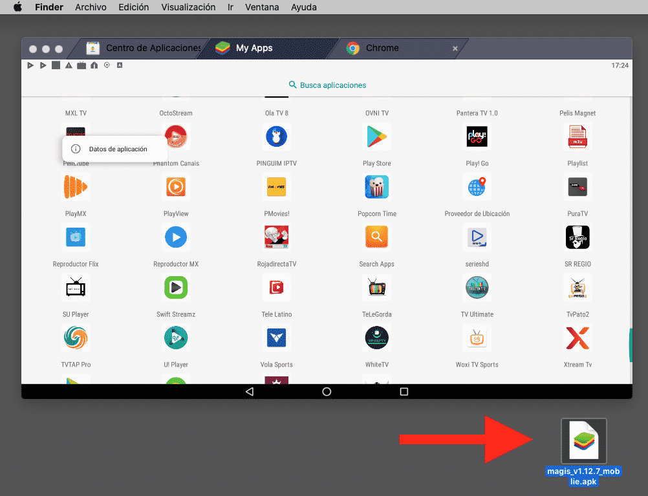This screenshot has width=648, height=496.
Task: Select the RojadirectaTV icon
Action: 276,237
